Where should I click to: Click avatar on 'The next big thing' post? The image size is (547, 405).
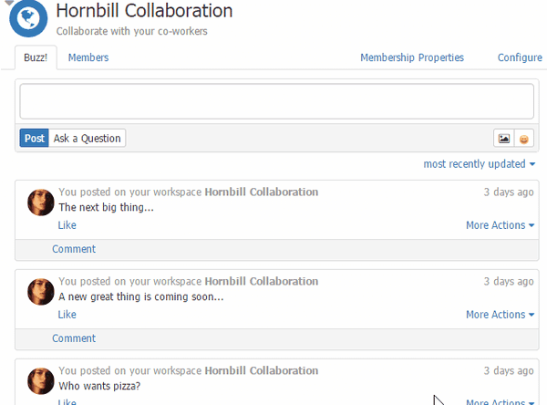tap(41, 202)
